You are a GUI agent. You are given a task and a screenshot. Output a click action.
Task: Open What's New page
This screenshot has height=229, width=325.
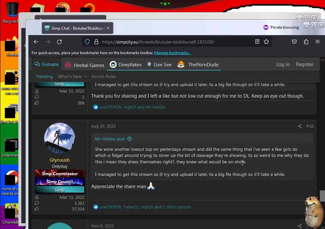[70, 76]
